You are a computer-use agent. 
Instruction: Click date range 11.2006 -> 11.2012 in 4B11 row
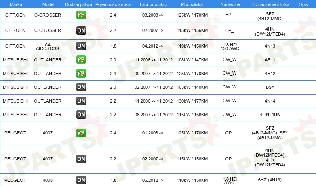click(x=154, y=60)
